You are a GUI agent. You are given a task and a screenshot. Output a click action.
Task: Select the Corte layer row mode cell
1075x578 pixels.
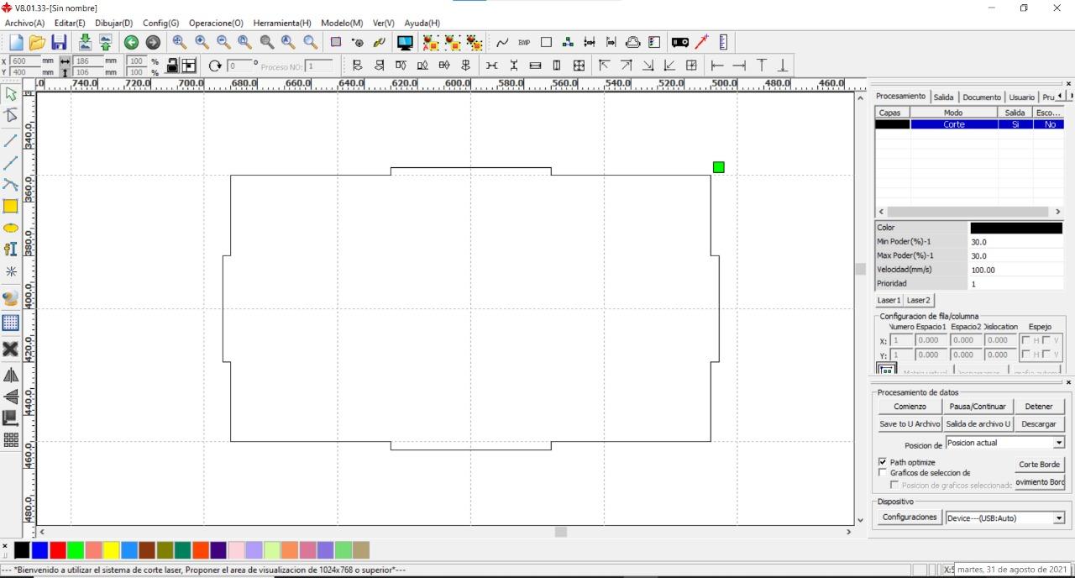[x=954, y=124]
